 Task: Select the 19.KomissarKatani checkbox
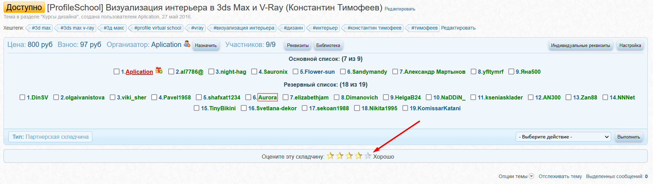click(x=405, y=108)
